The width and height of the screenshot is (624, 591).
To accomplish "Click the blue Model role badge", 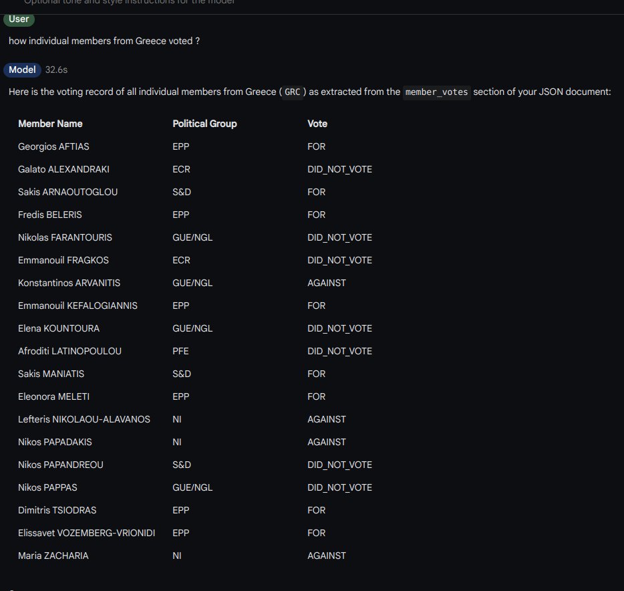I will (22, 70).
